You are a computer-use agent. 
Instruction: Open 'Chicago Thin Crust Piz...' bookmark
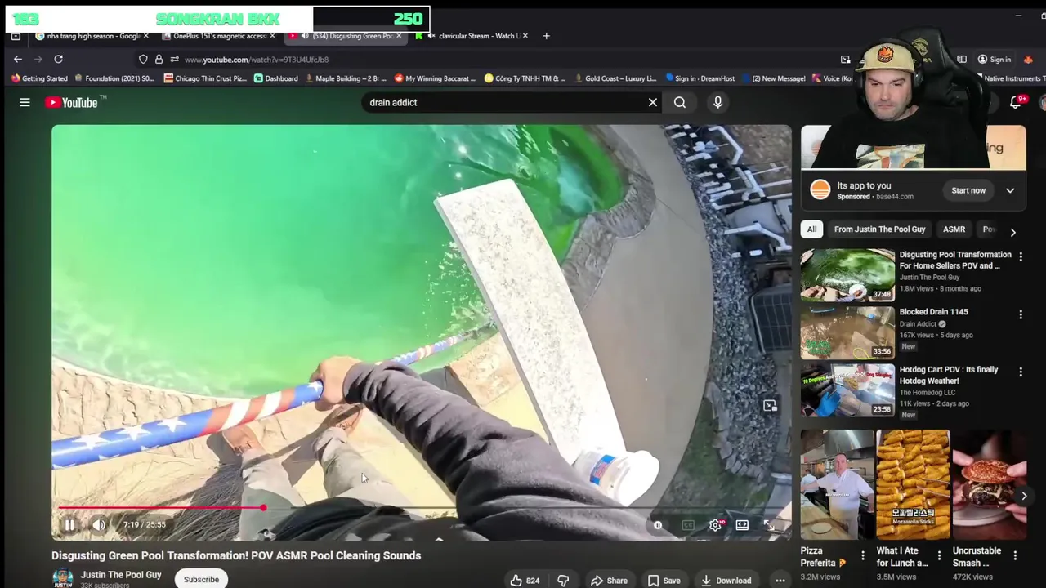click(206, 78)
